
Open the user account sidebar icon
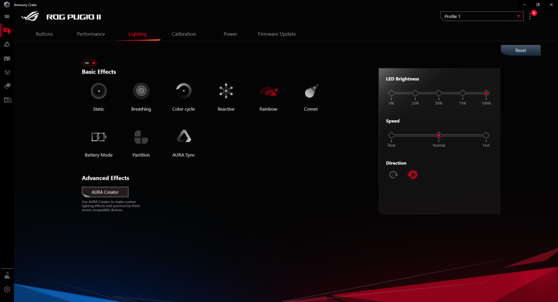7,275
